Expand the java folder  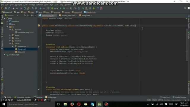(x=7, y=24)
